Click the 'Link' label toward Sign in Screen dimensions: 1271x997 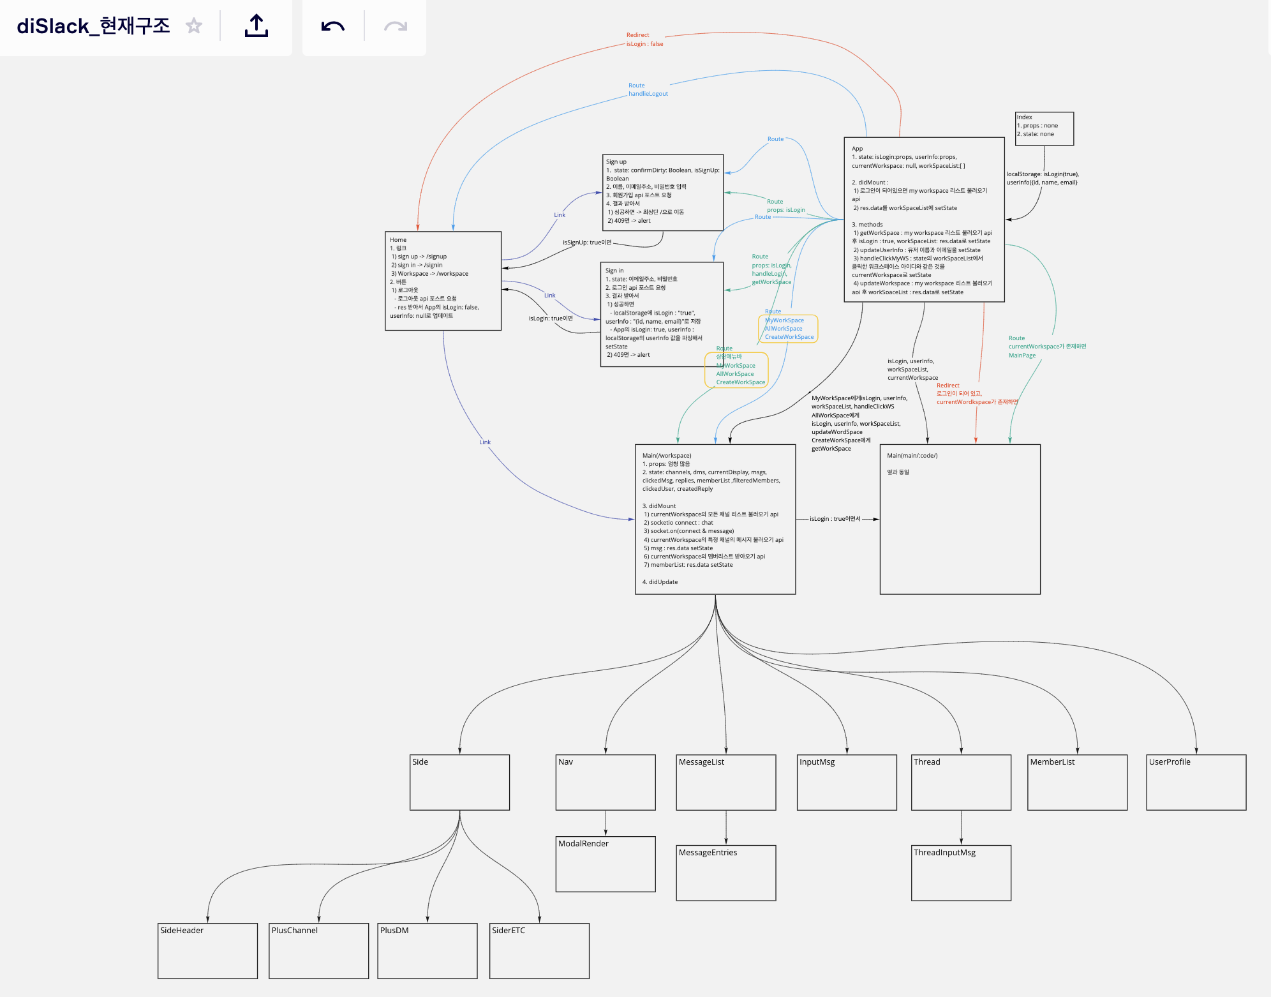tap(550, 296)
